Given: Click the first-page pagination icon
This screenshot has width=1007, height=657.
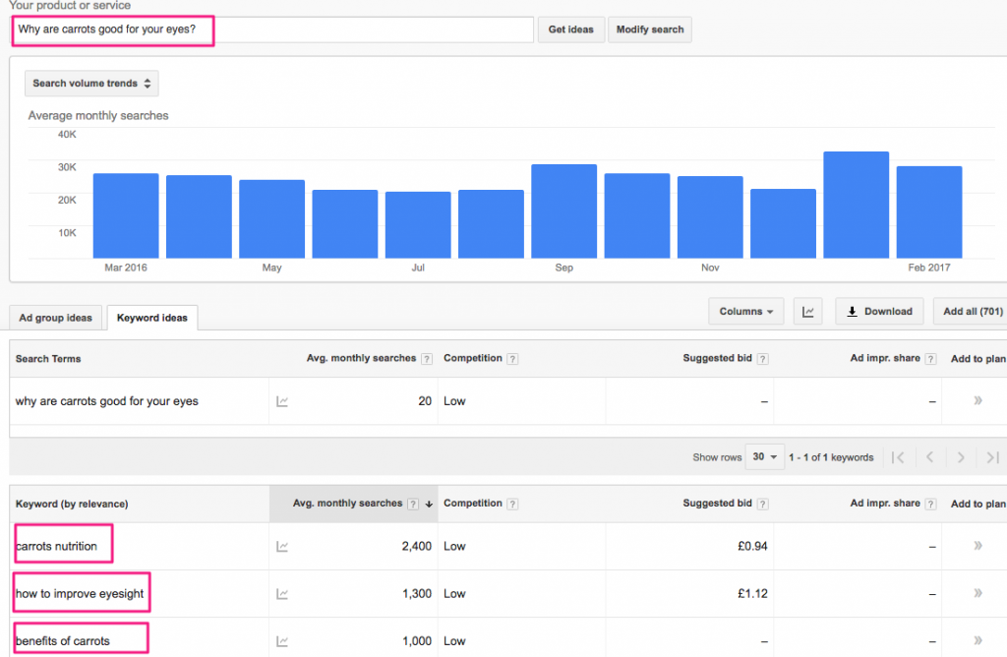Looking at the screenshot, I should pyautogui.click(x=897, y=457).
